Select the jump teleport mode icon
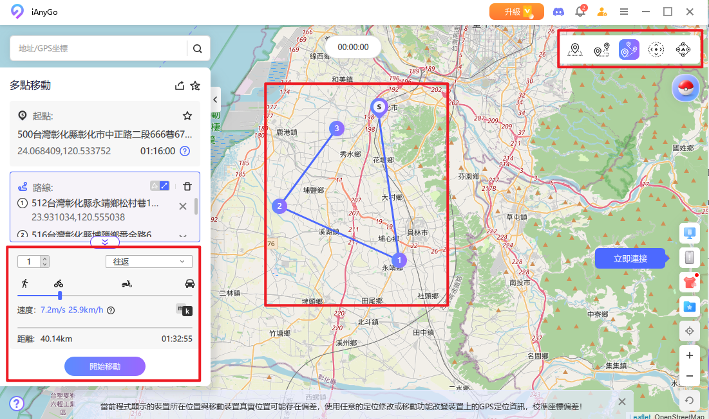The image size is (709, 419). point(683,49)
